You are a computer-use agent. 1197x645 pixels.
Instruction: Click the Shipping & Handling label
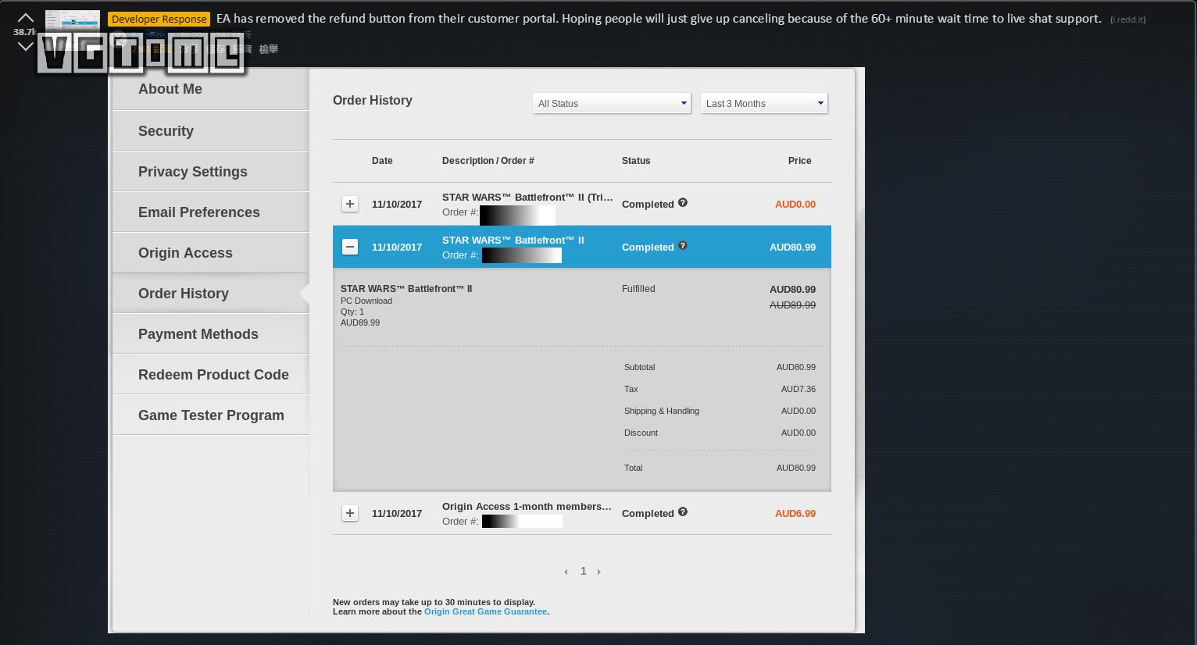[662, 411]
